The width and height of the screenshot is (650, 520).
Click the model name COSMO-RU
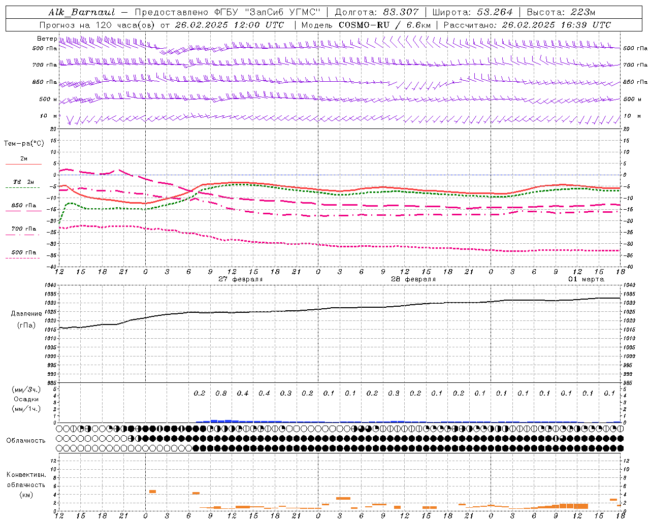tap(363, 25)
